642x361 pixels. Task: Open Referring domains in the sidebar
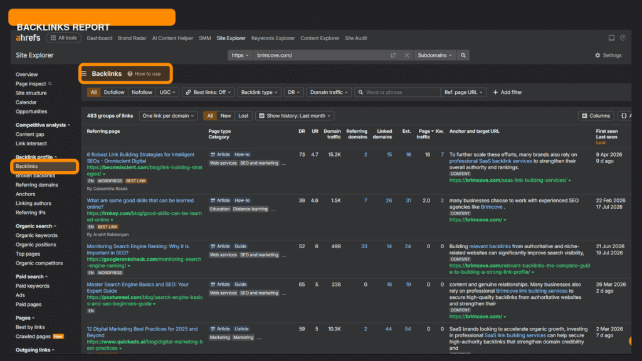coord(37,185)
